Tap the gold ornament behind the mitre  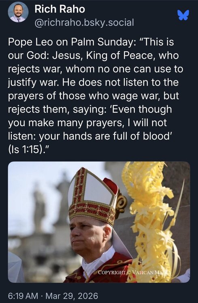point(121,203)
